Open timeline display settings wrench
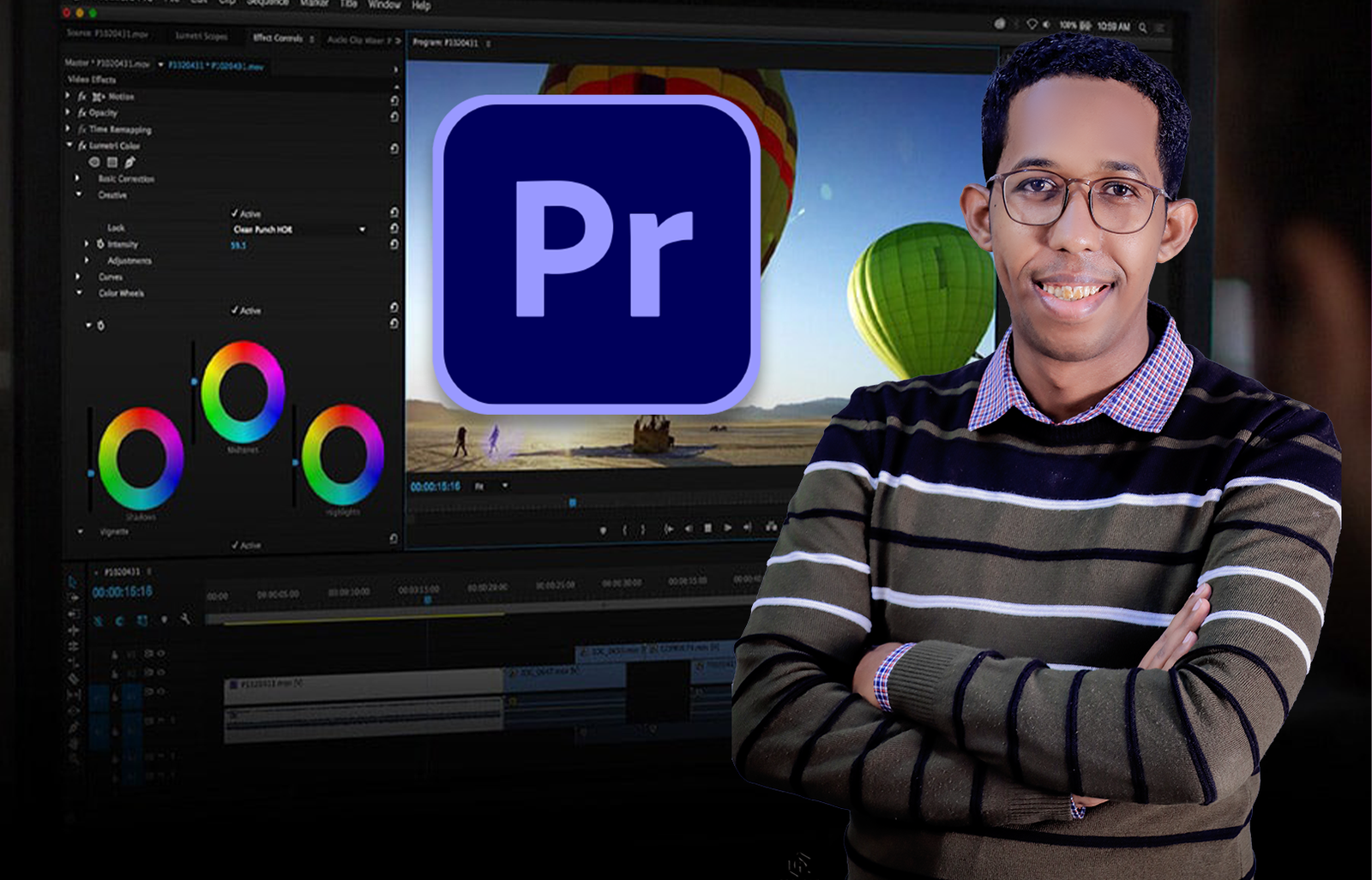 coord(185,619)
